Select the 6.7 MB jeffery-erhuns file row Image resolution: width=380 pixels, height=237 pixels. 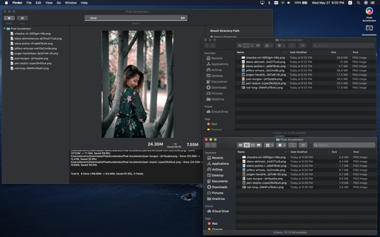306,170
